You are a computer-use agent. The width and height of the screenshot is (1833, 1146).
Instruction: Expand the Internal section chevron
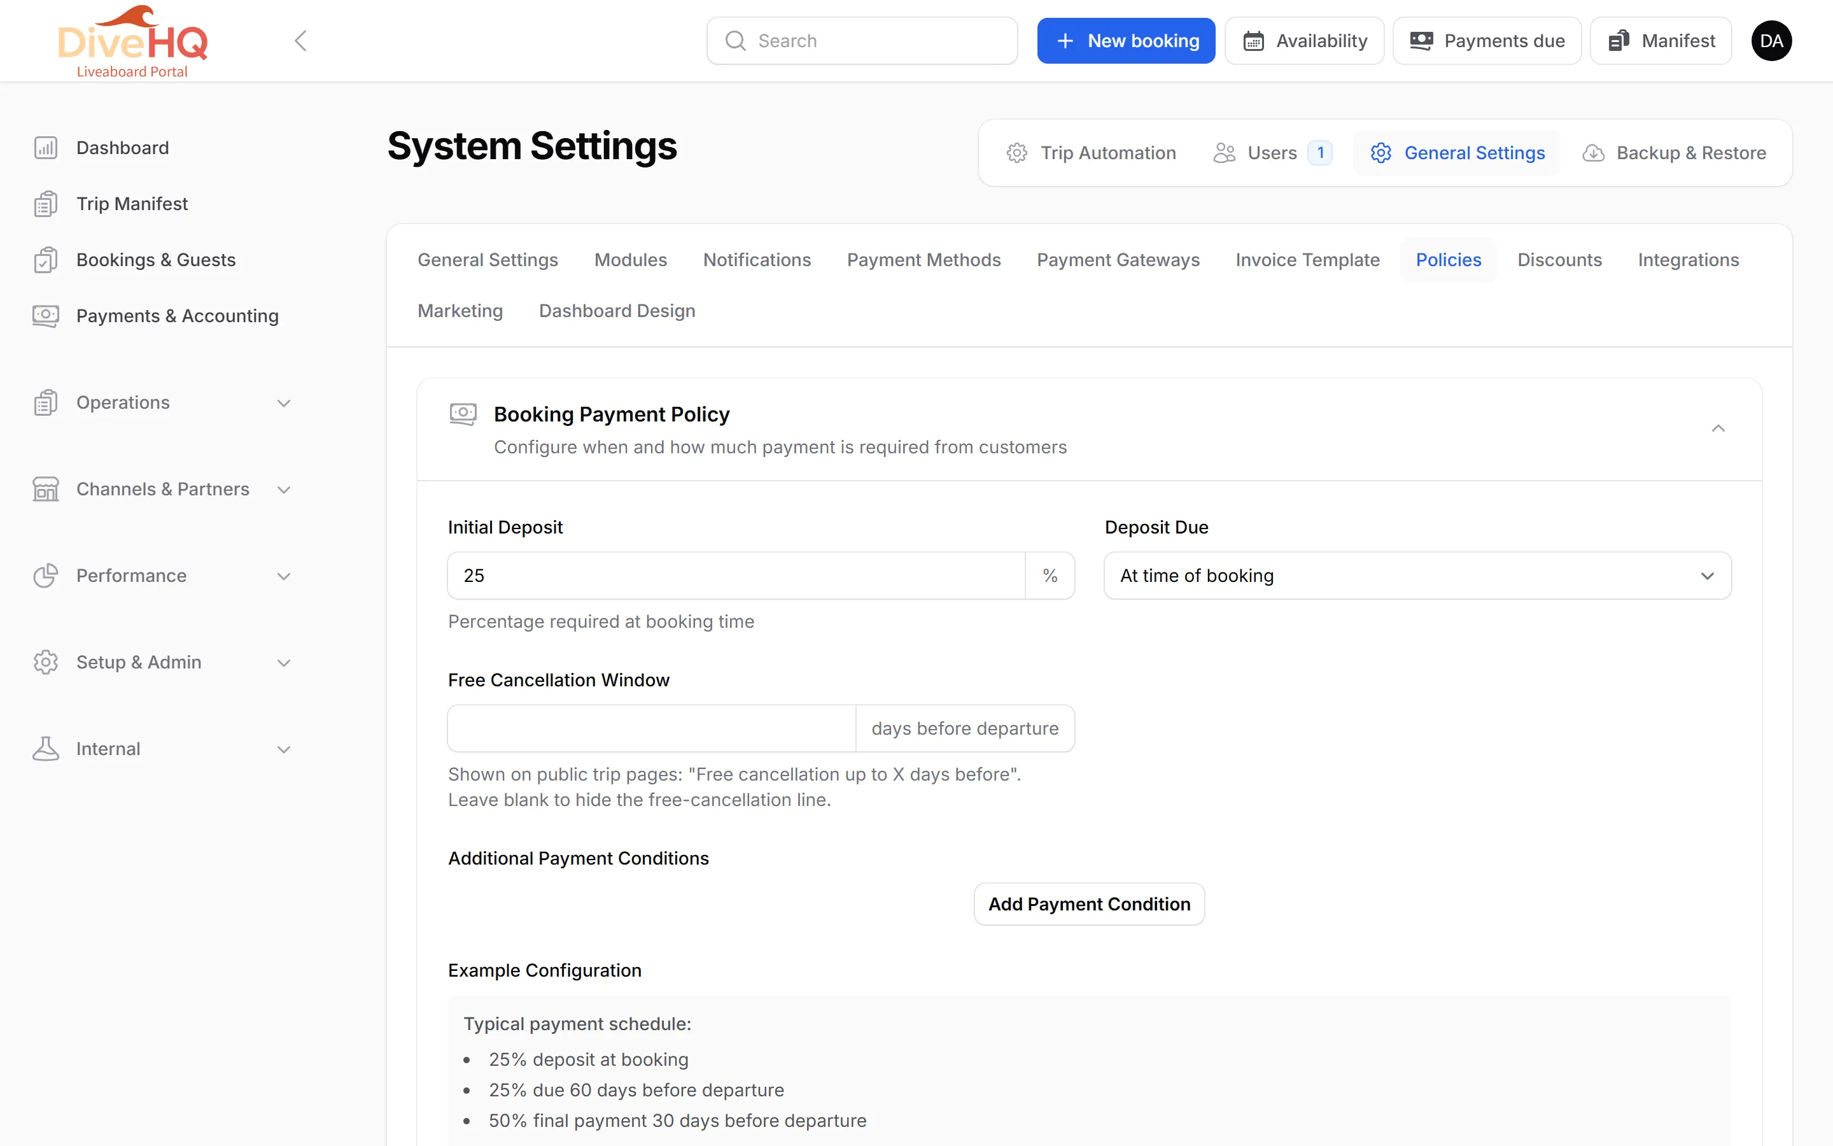284,749
